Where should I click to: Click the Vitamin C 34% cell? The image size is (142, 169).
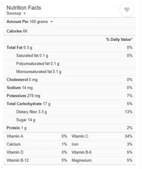(x=102, y=136)
